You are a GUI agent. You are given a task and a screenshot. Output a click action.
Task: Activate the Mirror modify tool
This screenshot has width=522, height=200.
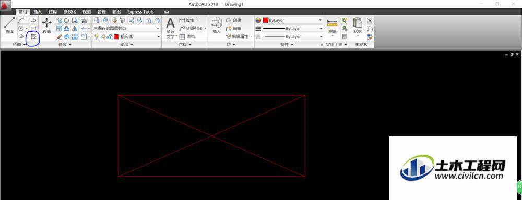point(75,29)
